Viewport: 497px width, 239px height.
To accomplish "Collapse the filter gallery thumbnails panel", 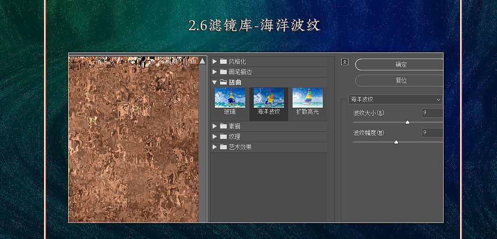I will pos(345,62).
